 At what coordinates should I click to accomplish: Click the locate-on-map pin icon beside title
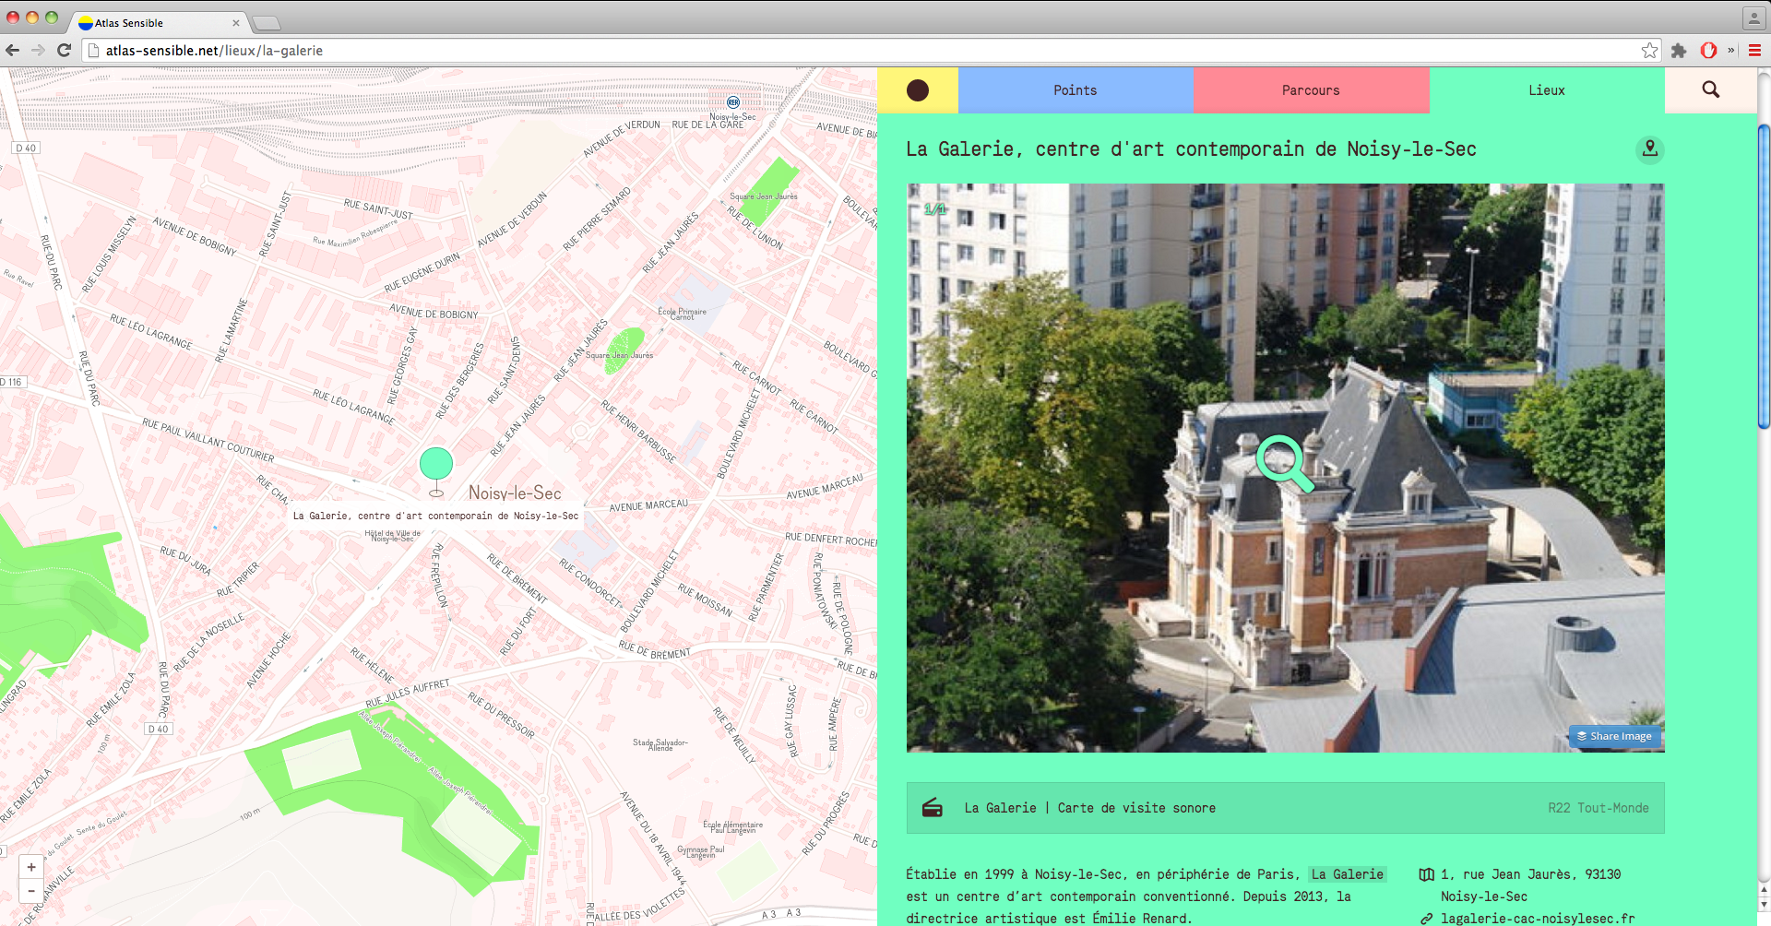click(1649, 148)
